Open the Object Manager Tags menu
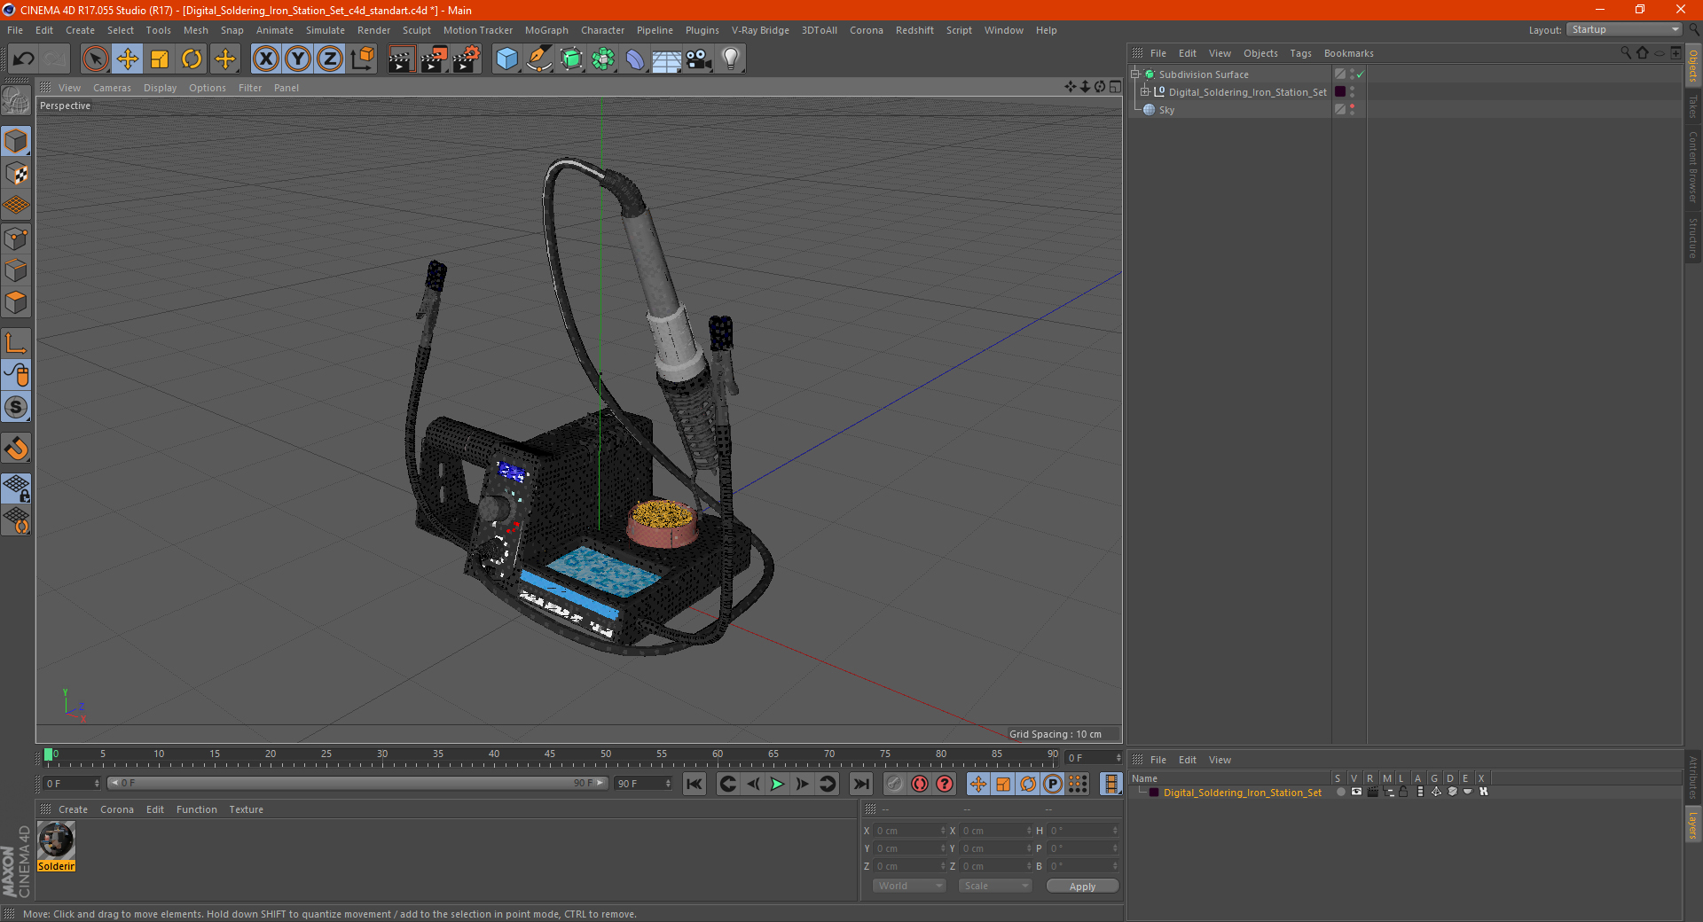The width and height of the screenshot is (1703, 922). pyautogui.click(x=1300, y=53)
